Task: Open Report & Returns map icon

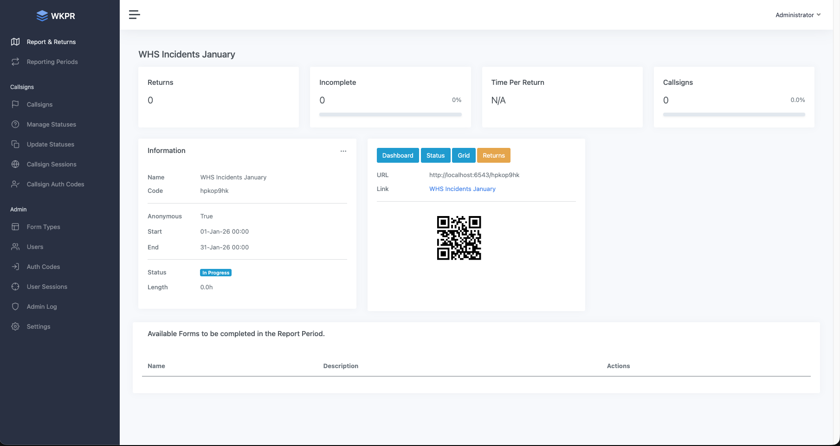Action: click(15, 42)
